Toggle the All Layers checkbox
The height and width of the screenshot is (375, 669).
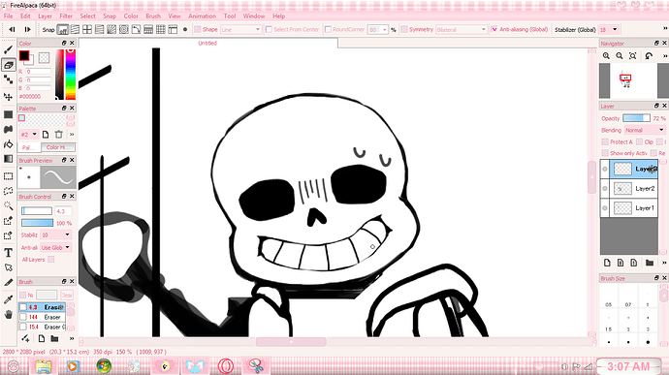click(51, 259)
